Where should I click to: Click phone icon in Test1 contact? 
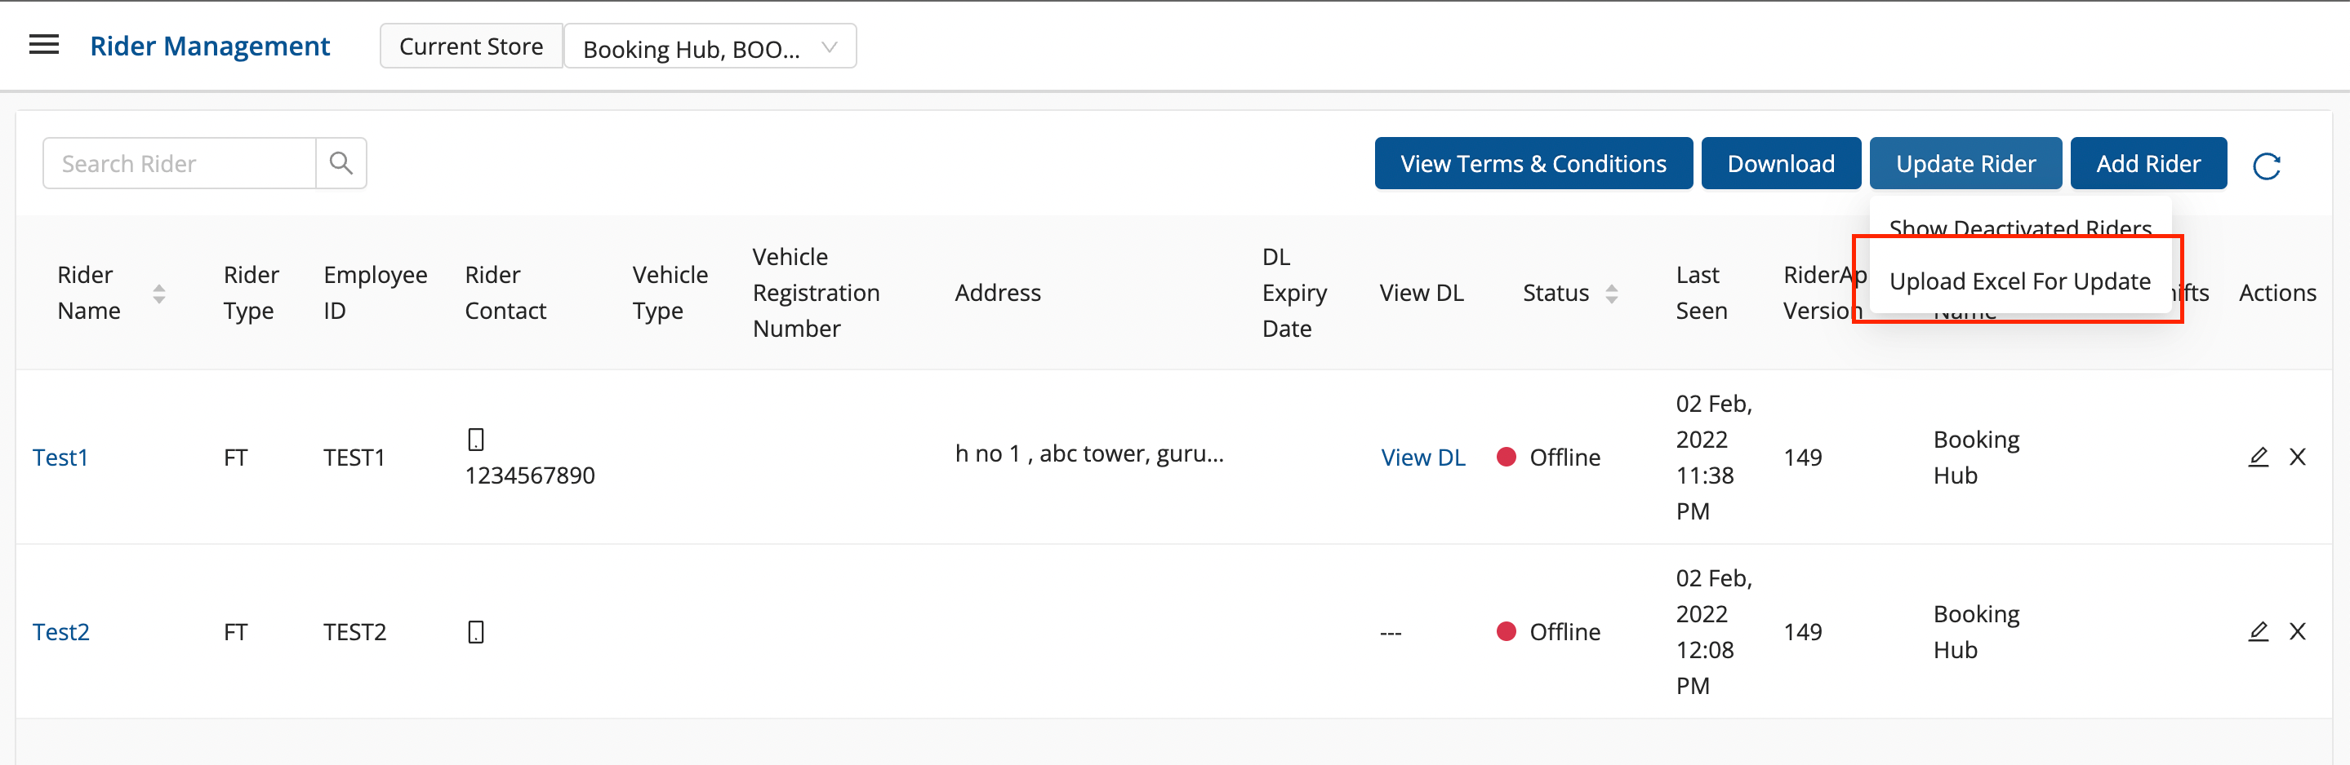(x=475, y=439)
